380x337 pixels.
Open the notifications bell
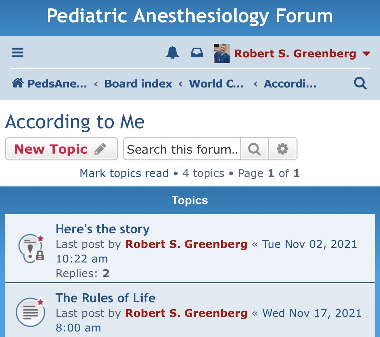(172, 52)
